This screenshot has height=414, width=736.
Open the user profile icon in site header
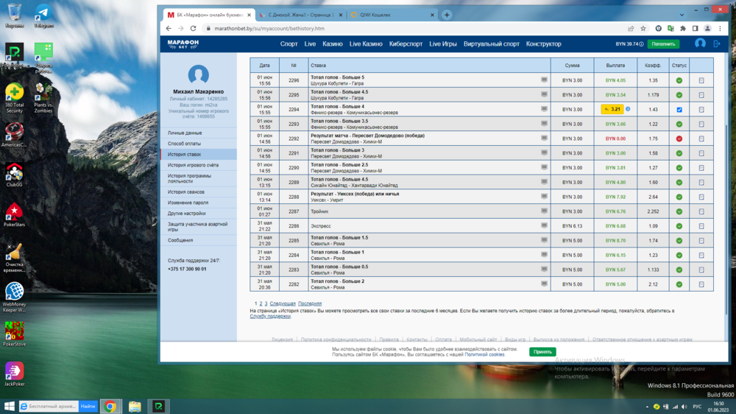pyautogui.click(x=700, y=43)
